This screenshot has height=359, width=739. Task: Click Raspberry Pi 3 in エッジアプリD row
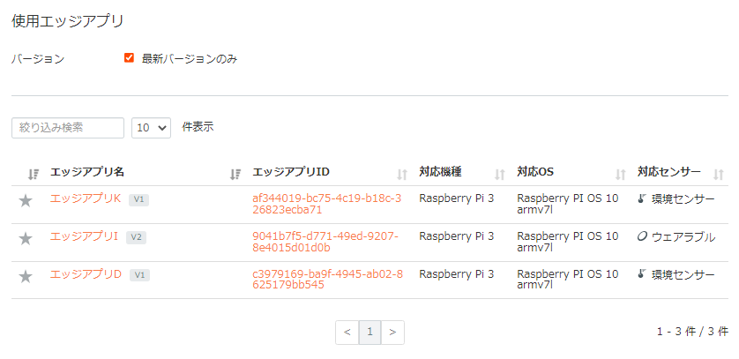coord(457,274)
